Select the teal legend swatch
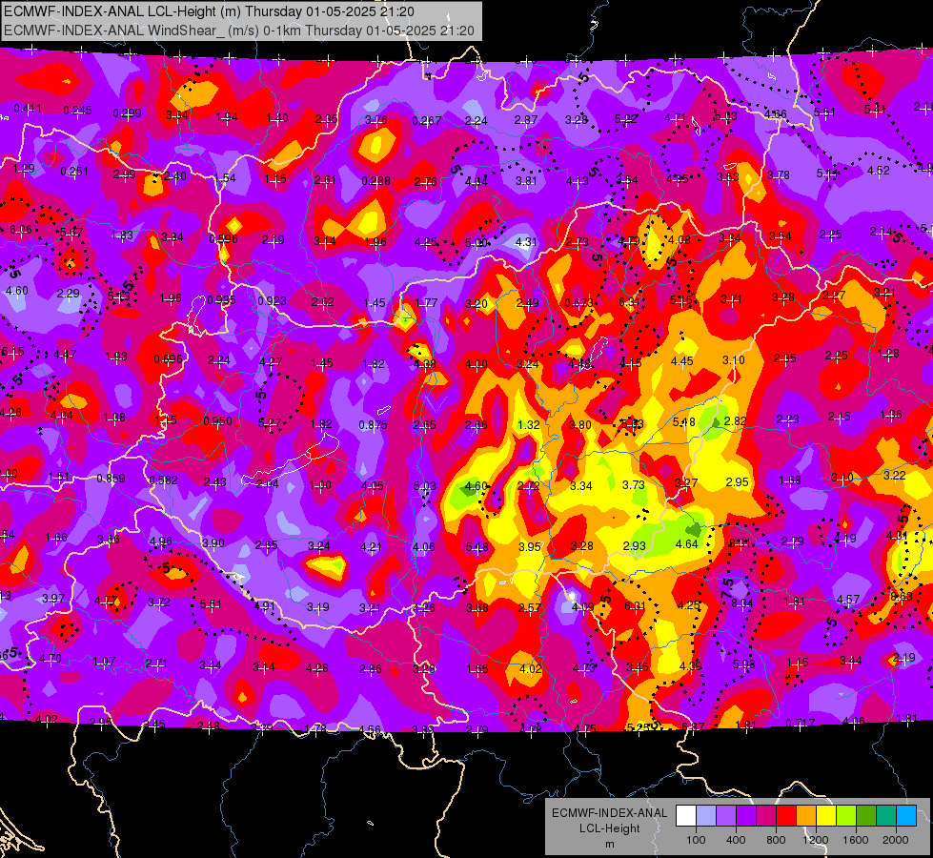933x858 pixels. (x=886, y=816)
